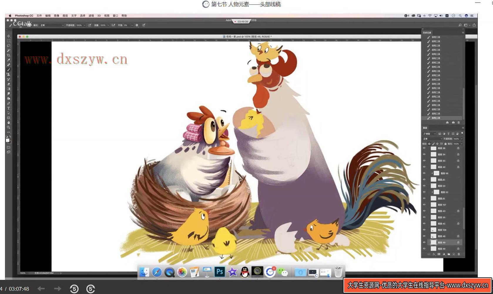493x294 pixels.
Task: Select the Move tool
Action: [9, 36]
